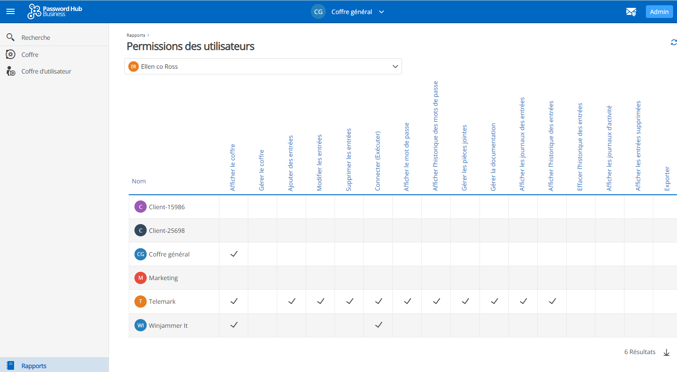677x372 pixels.
Task: Click Winjammer It's Connecter (Exécuter) checkmark
Action: (379, 325)
